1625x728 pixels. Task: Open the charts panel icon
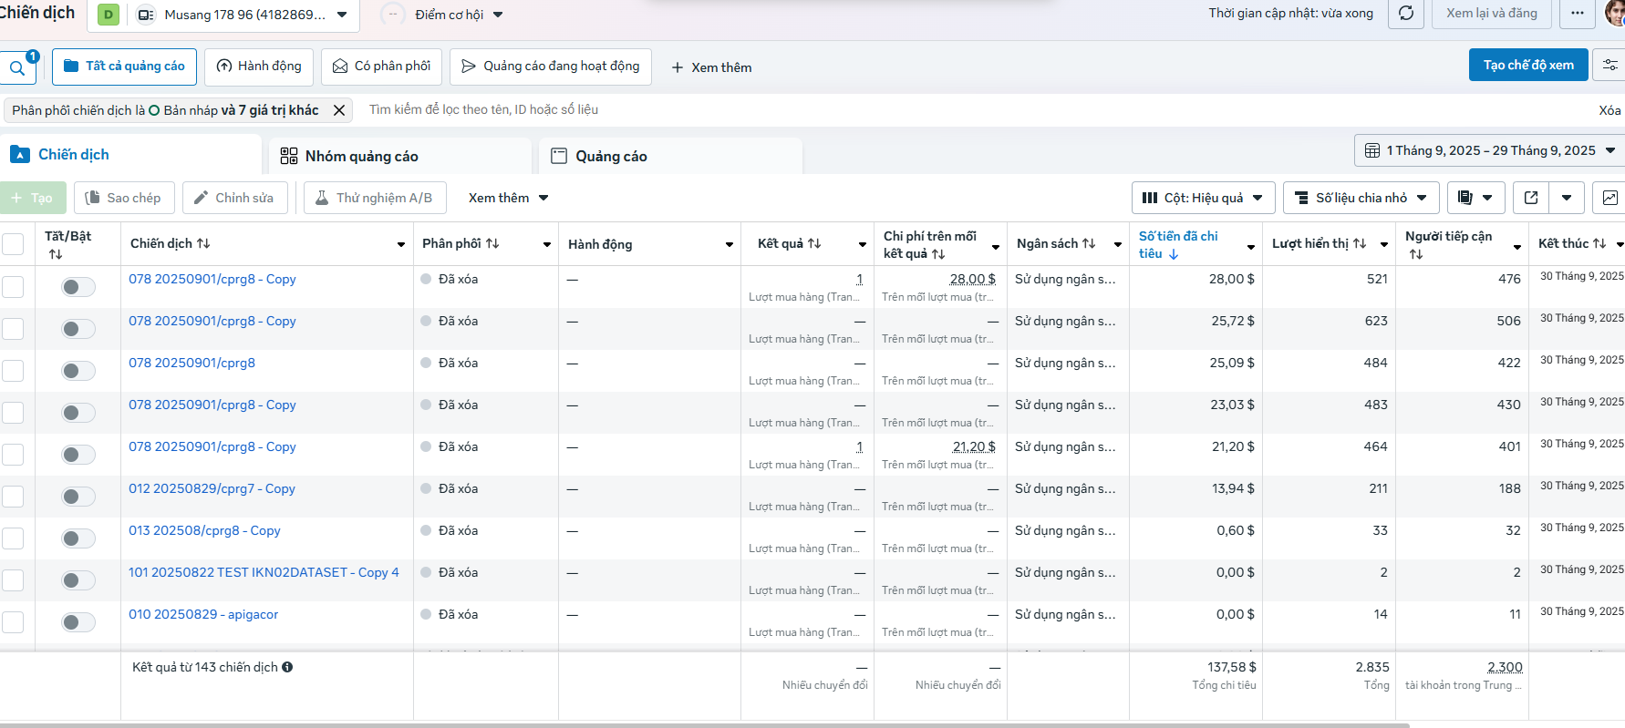click(1609, 198)
